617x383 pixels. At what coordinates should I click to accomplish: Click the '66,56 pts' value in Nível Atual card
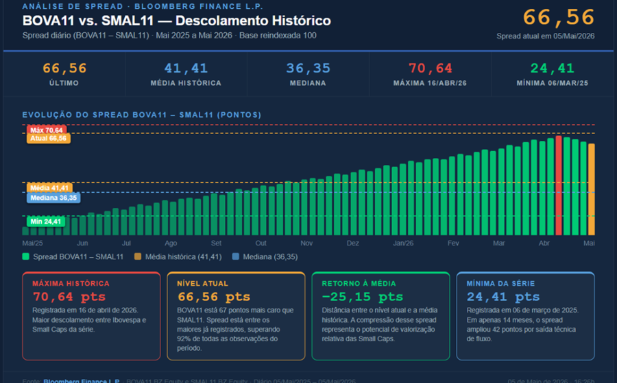[214, 297]
